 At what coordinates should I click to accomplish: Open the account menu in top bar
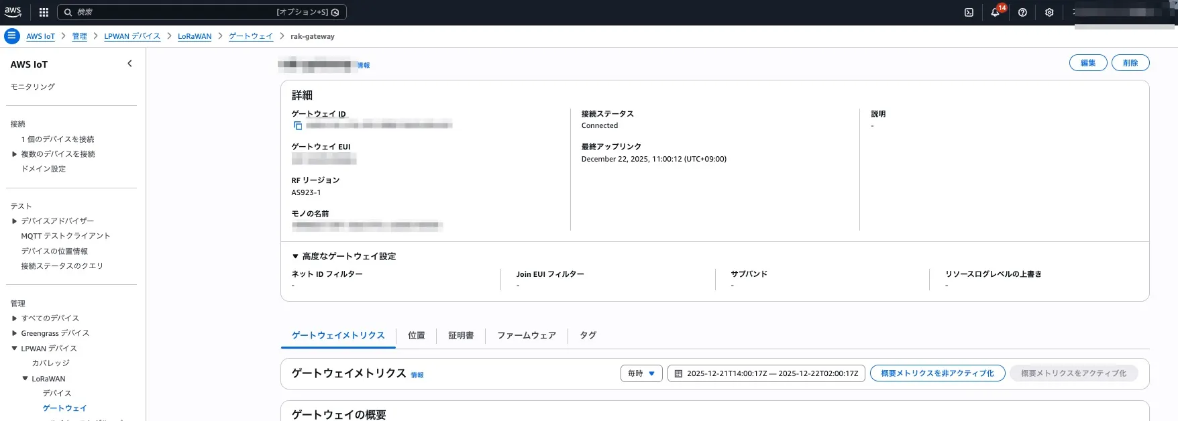click(x=1124, y=12)
